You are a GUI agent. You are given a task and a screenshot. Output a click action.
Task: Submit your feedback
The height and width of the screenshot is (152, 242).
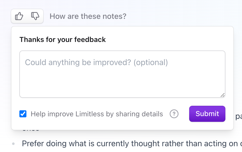(207, 114)
